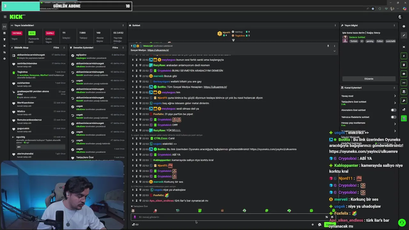Open Yayın bilgisi panel options menu

point(394,25)
